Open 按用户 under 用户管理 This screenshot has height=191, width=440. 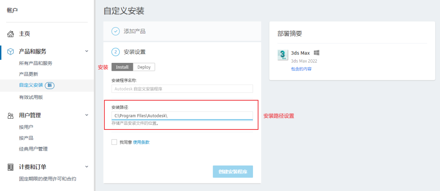(26, 127)
